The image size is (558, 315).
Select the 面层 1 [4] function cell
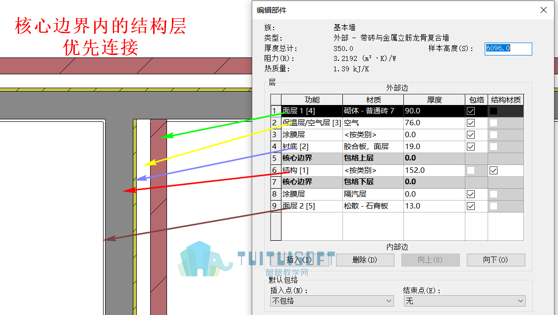point(312,111)
